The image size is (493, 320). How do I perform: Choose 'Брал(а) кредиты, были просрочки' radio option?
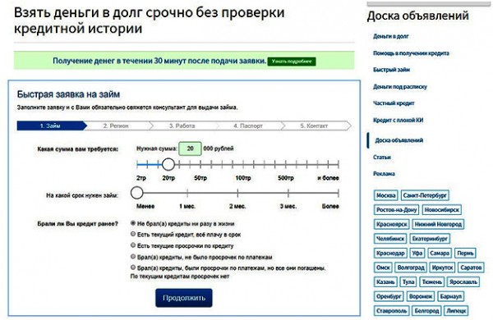coord(133,267)
